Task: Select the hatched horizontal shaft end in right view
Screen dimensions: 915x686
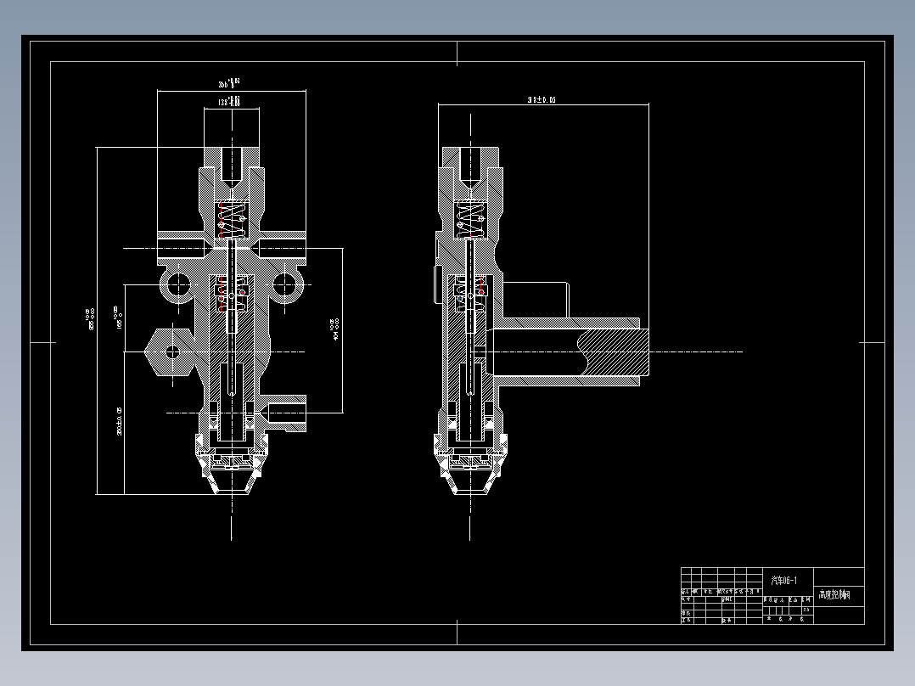Action: tap(613, 351)
